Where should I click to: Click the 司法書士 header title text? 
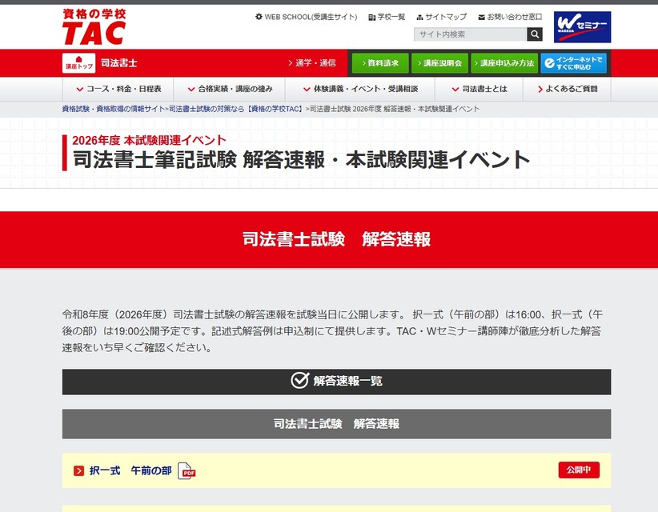118,63
